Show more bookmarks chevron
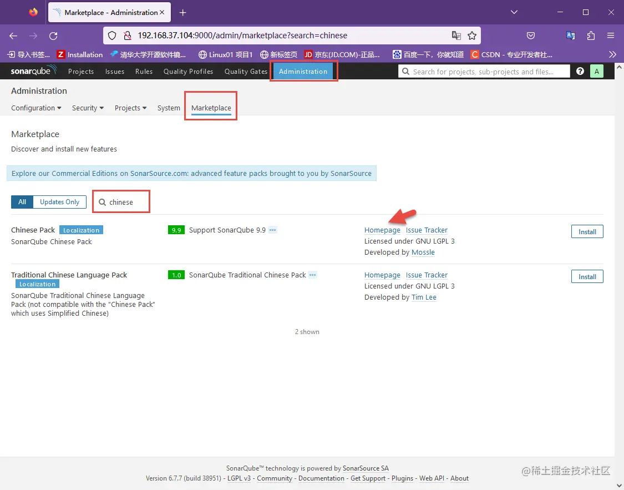 pyautogui.click(x=612, y=54)
